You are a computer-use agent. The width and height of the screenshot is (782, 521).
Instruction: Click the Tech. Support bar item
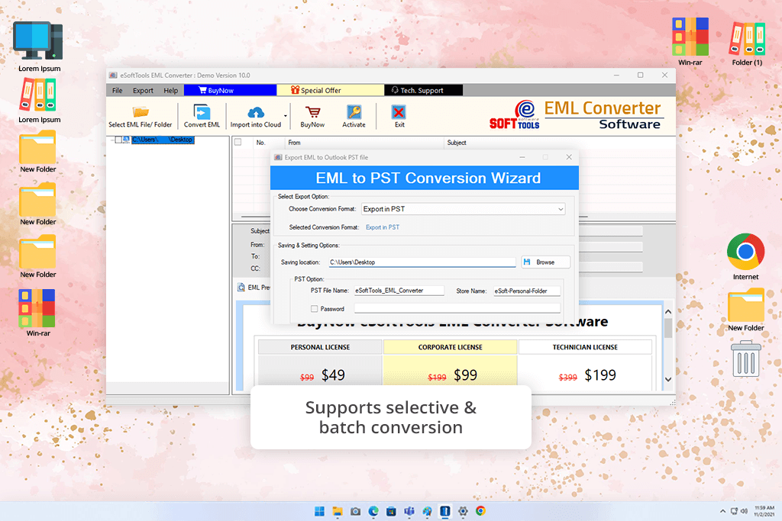tap(423, 90)
